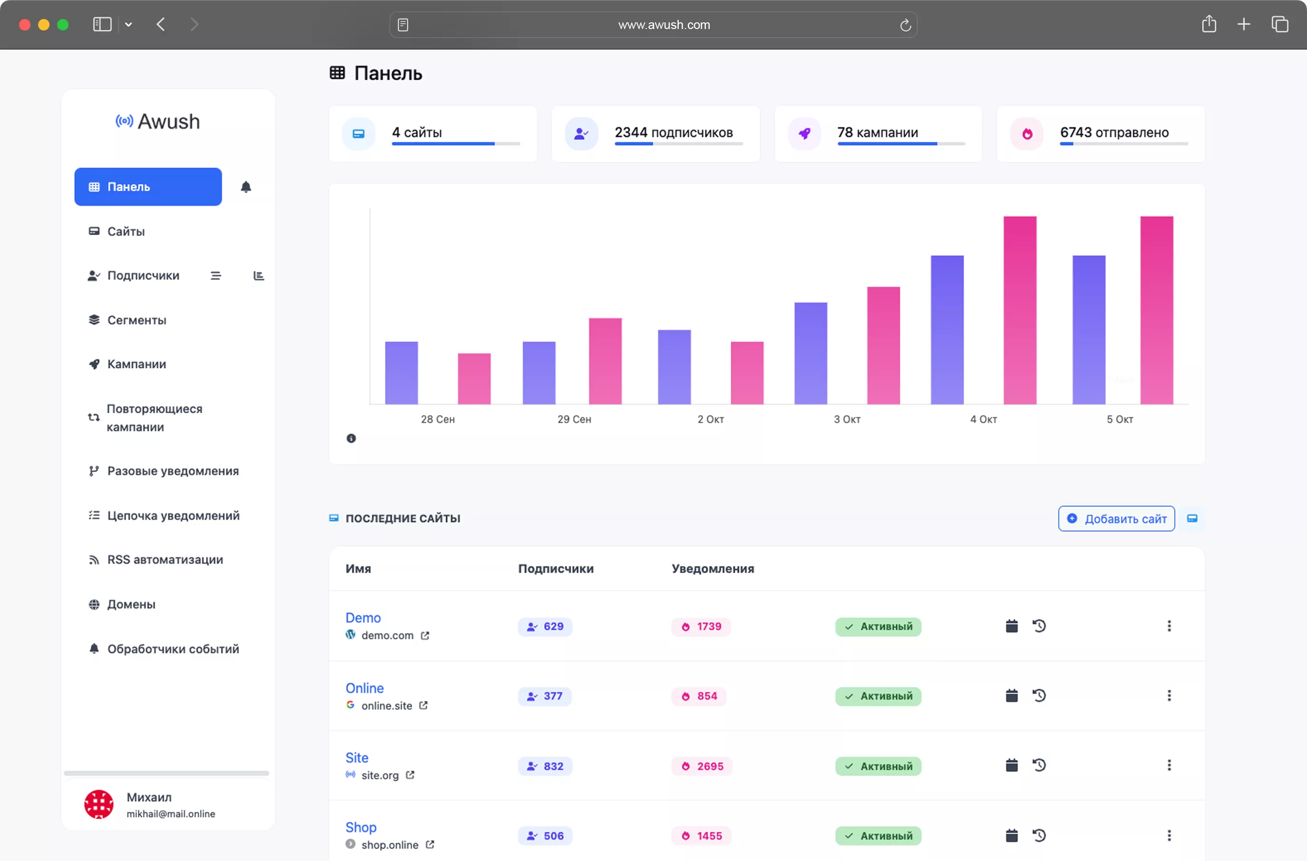Click the calendar icon for Demo site

point(1011,626)
